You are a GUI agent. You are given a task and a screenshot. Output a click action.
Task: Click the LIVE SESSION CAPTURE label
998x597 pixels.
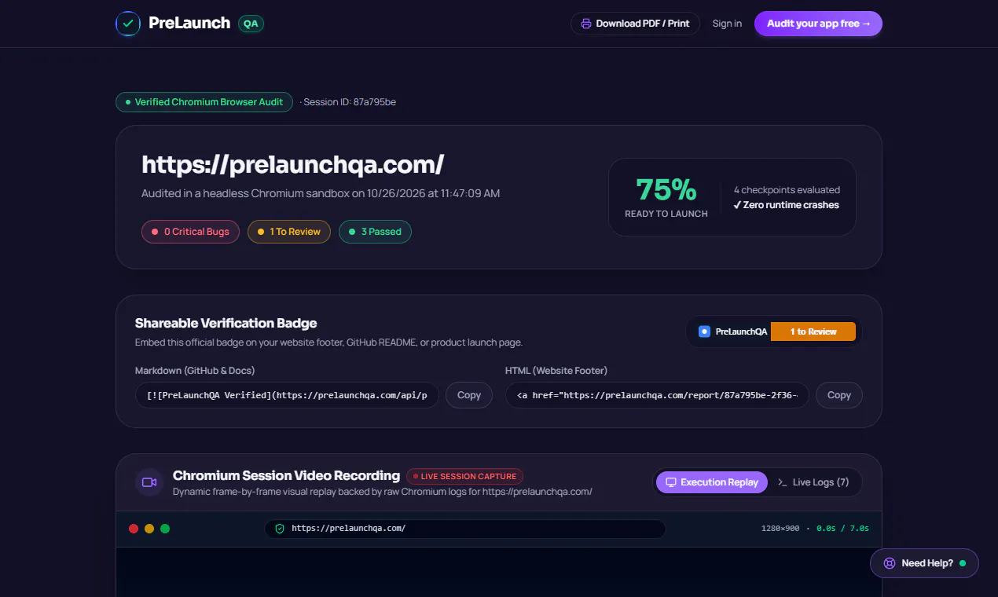pyautogui.click(x=464, y=476)
